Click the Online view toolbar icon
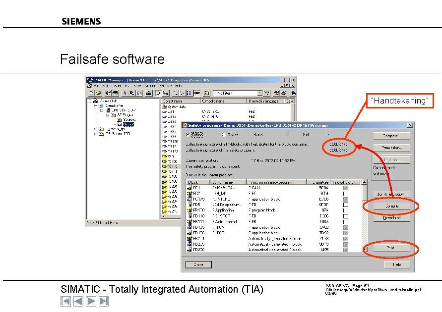The height and width of the screenshot is (312, 442). coord(158,93)
